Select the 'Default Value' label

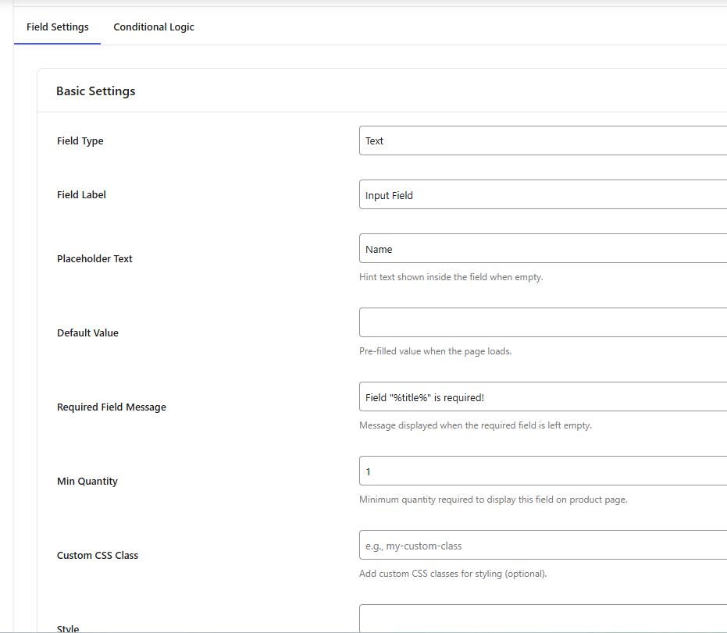click(87, 333)
